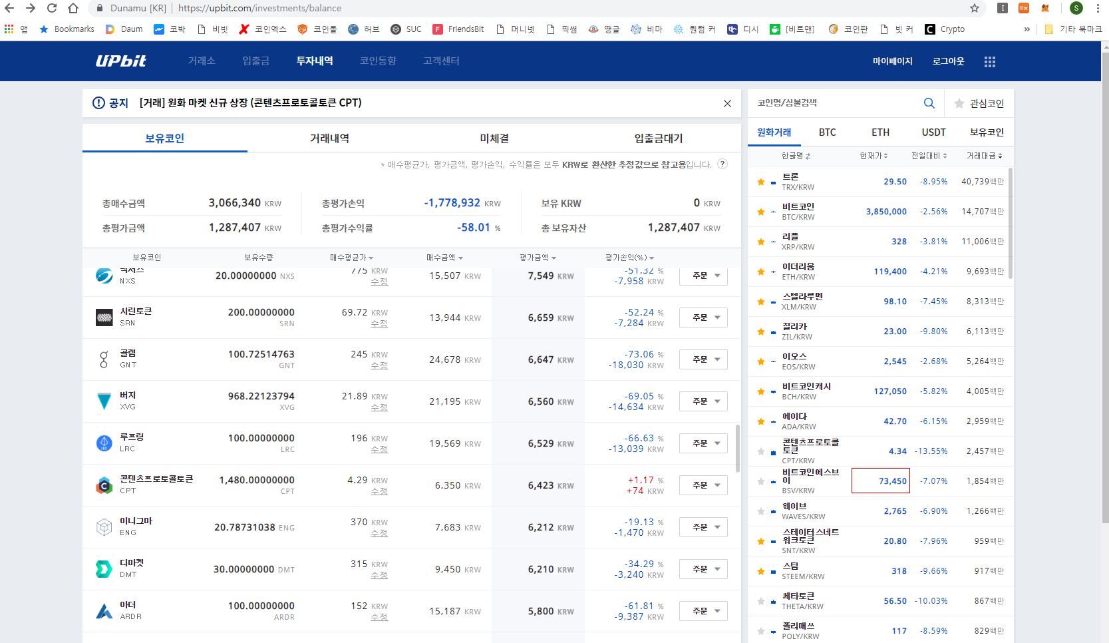Click 수정 link for SRN average price
The height and width of the screenshot is (643, 1109).
tap(379, 323)
